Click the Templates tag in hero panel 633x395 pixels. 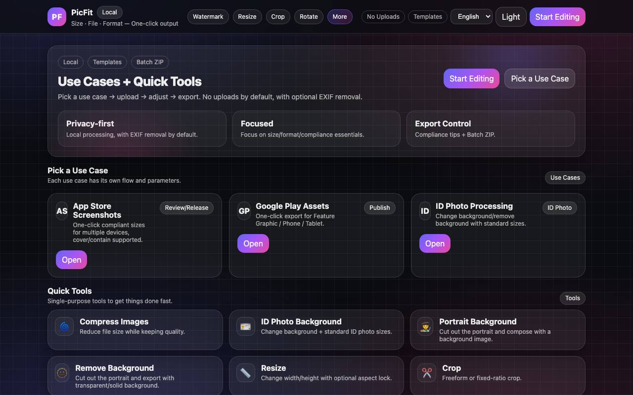tap(107, 62)
